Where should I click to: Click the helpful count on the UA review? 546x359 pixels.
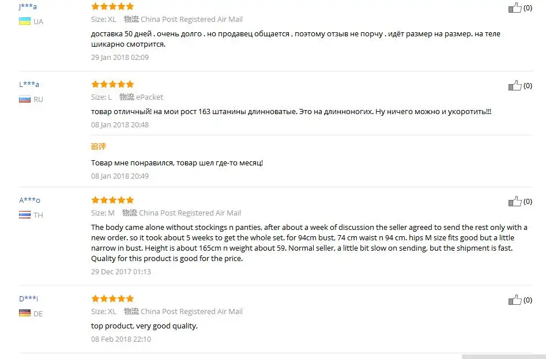click(x=528, y=7)
